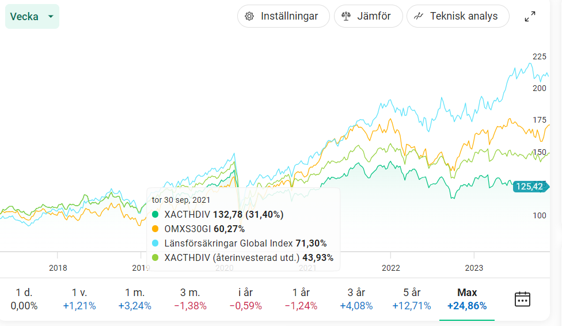Open the Vecka interval dropdown
The image size is (562, 326).
pyautogui.click(x=32, y=17)
